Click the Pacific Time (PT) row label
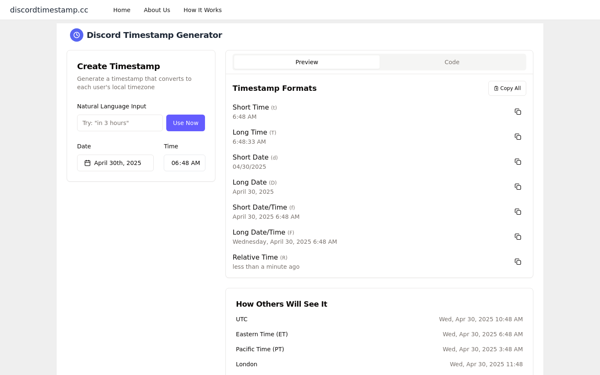The height and width of the screenshot is (375, 600). [x=260, y=349]
